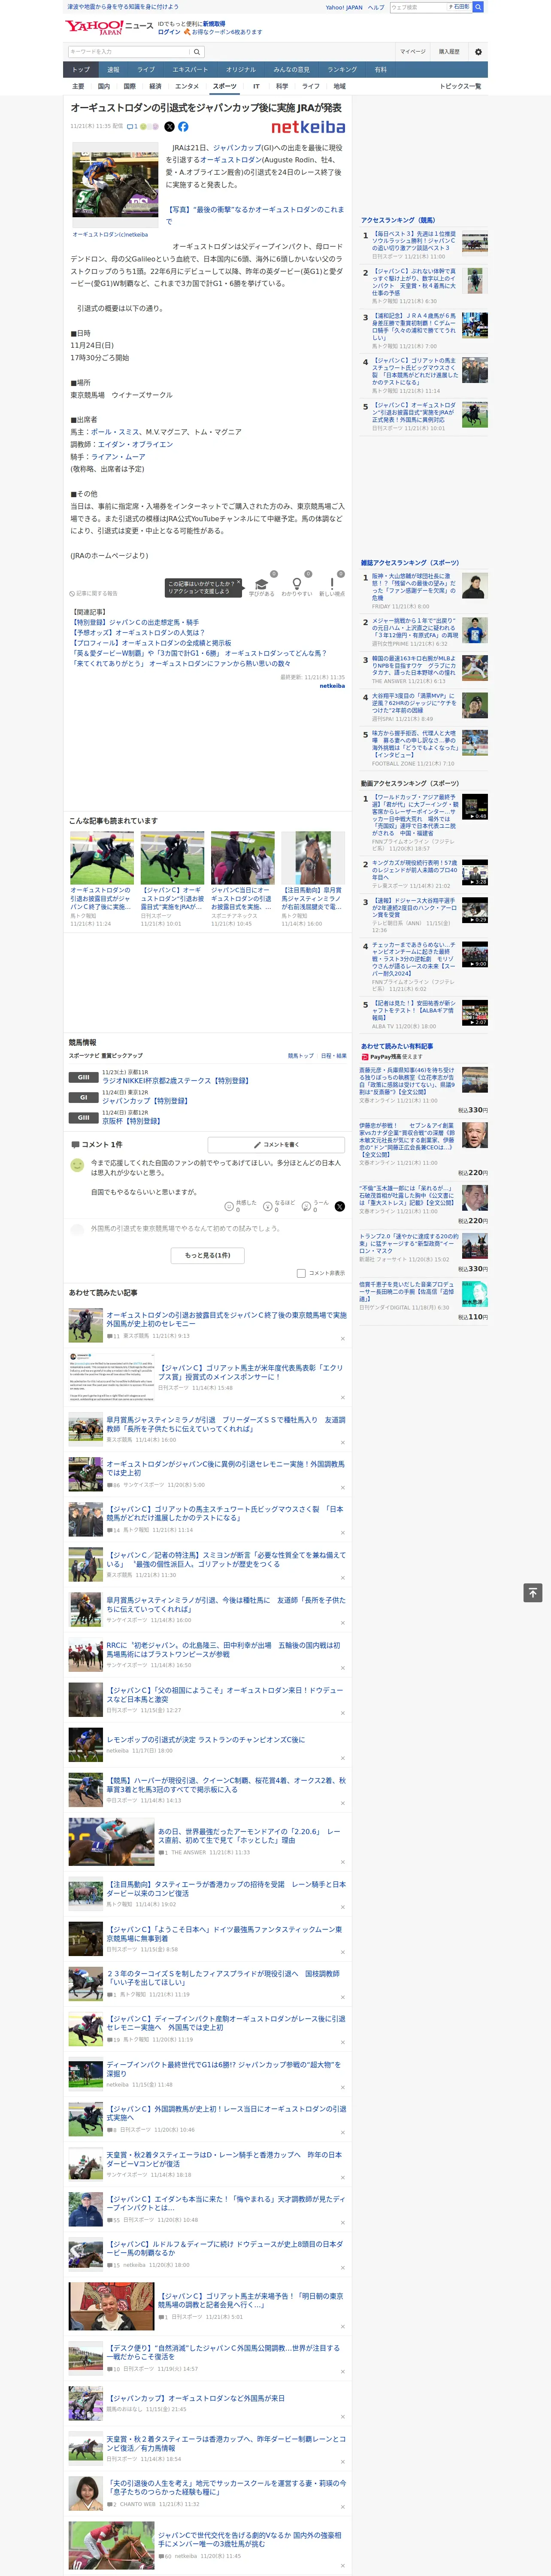Open the 【写真】最後の衝撃 photo link

[x=255, y=215]
